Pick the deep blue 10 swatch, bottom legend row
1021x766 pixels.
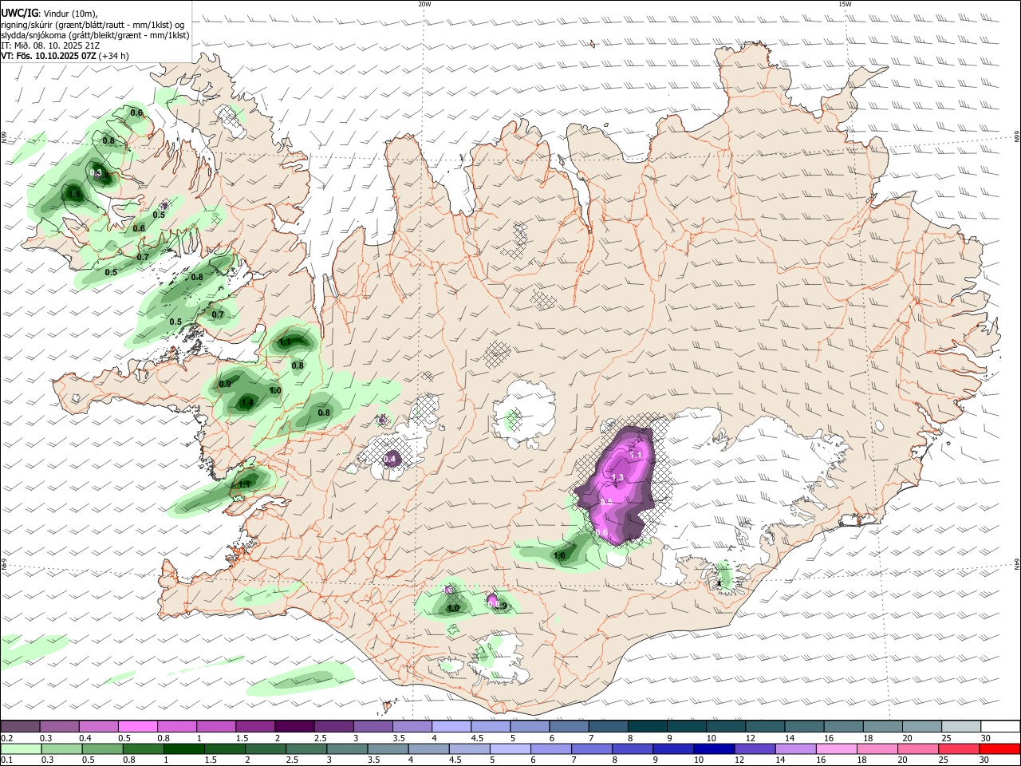pyautogui.click(x=714, y=748)
